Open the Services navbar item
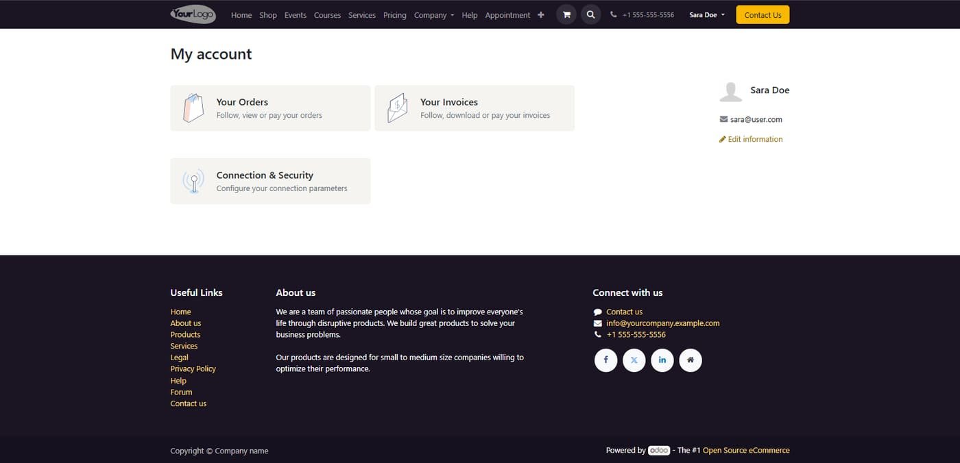This screenshot has width=960, height=463. tap(362, 15)
